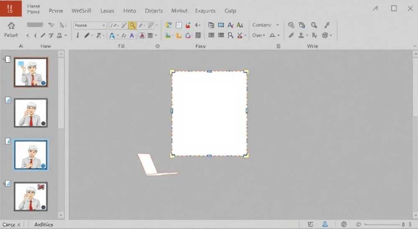Viewport: 418px width, 229px height.
Task: Select the yellow highlighted magnifier tool
Action: pos(132,25)
